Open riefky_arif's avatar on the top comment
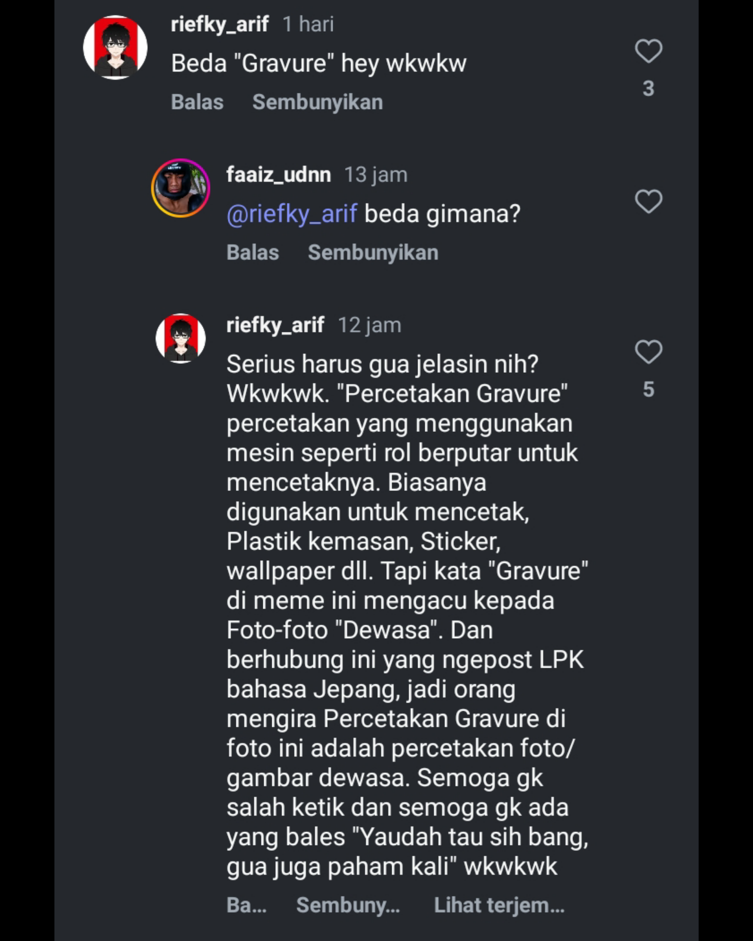 tap(115, 48)
